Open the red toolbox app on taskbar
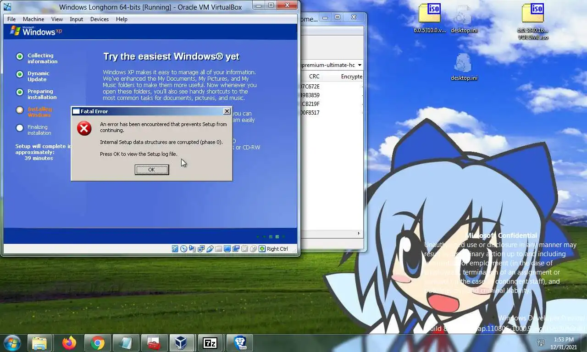 point(154,343)
